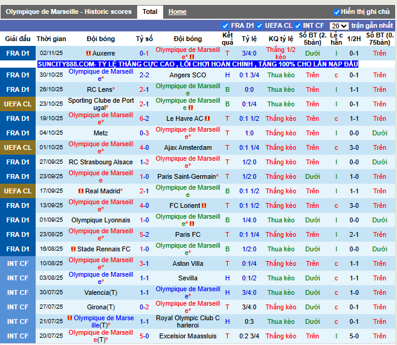Click the Tỷ lệ column header
Image resolution: width=397 pixels, height=345 pixels.
[249, 39]
